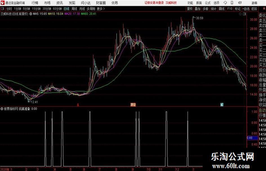Image resolution: width=266 pixels, height=171 pixels.
Task: Click the 坑底准备 indicator name label
Action: pyautogui.click(x=24, y=109)
